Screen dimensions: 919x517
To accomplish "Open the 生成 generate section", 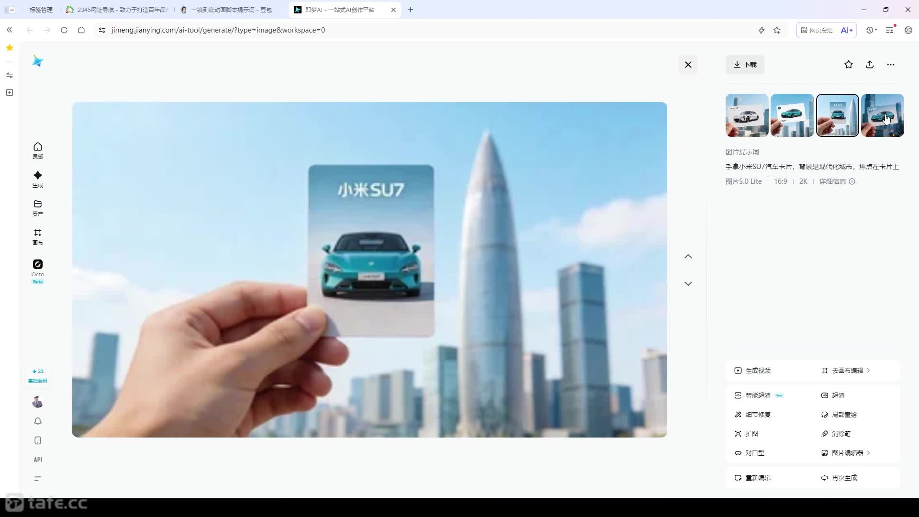I will tap(38, 179).
